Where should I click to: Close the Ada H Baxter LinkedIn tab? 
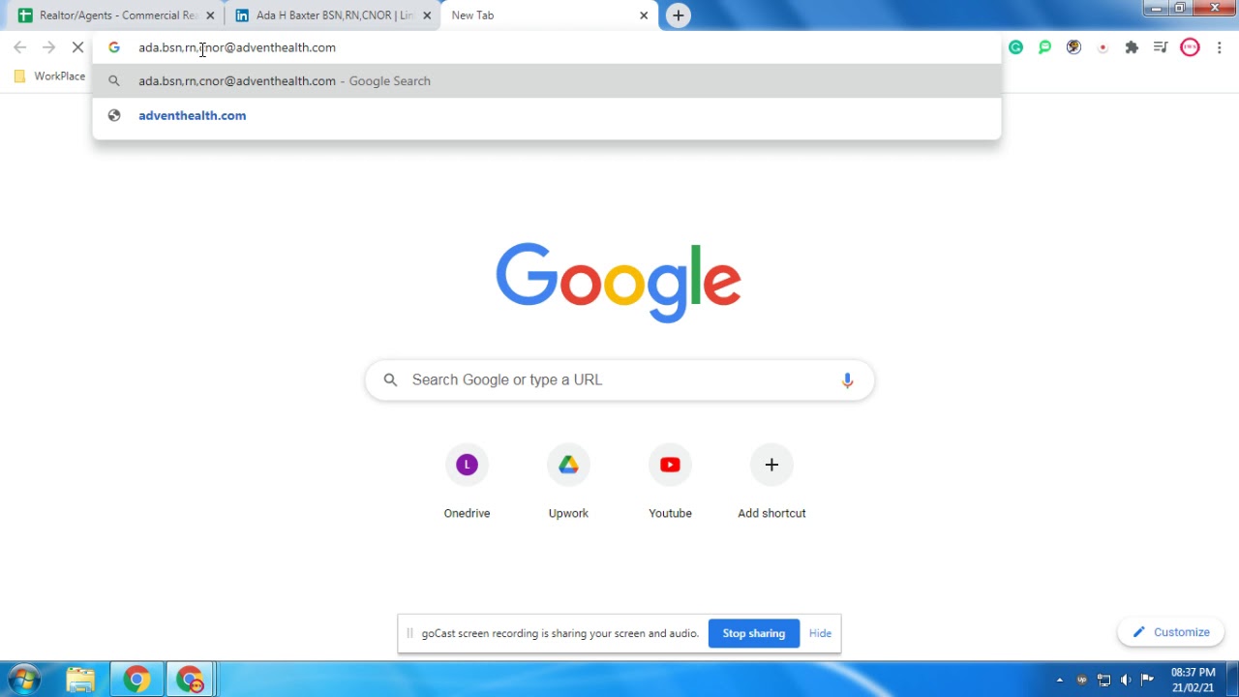point(427,15)
